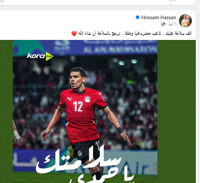Click the black wristband on player's arm
The width and height of the screenshot is (200, 183).
click(120, 130)
